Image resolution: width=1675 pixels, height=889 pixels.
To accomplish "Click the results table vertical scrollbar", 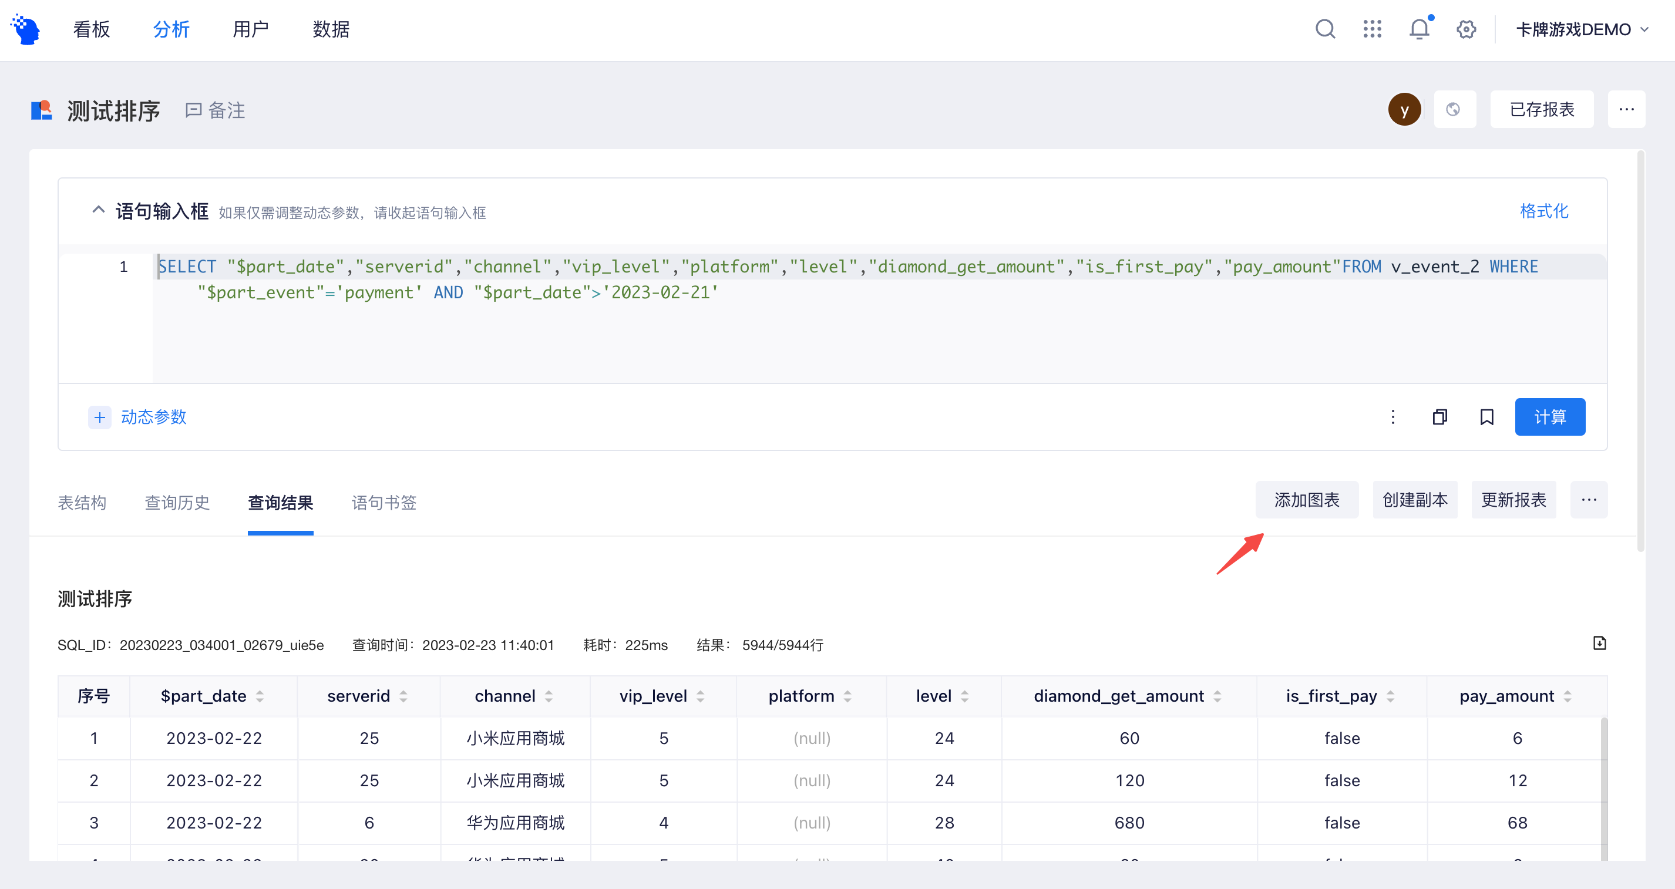I will click(x=1604, y=788).
